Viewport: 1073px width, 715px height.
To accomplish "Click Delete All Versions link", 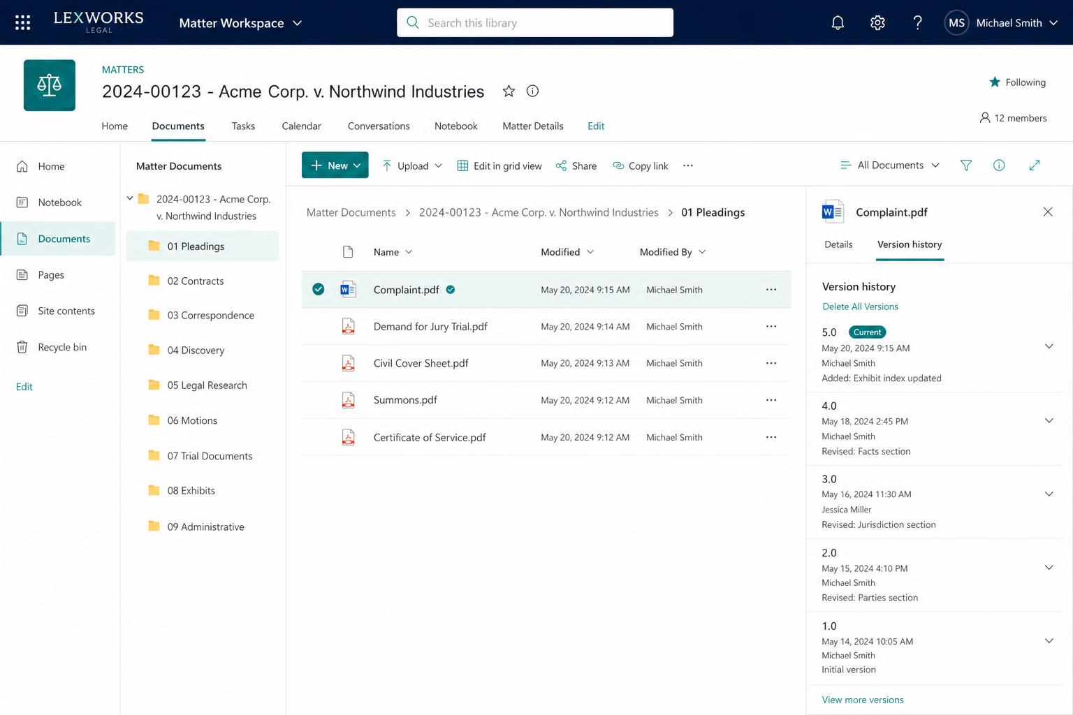I will [860, 307].
